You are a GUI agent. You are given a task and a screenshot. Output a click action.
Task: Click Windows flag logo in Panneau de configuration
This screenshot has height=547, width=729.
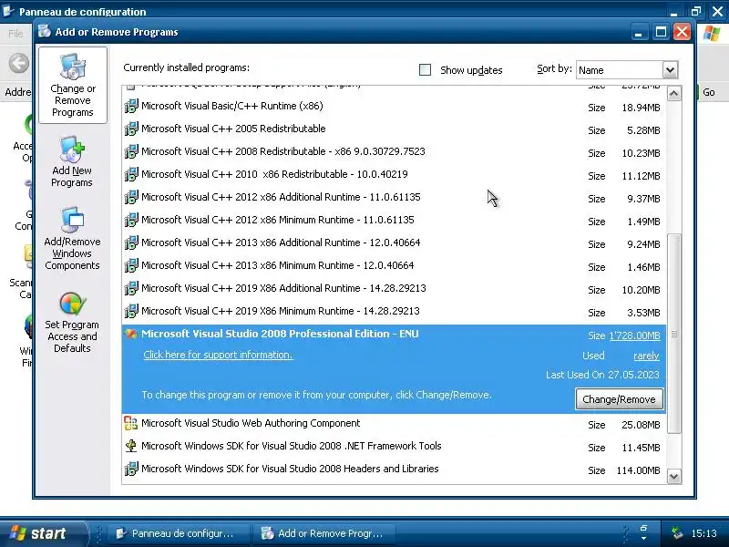click(712, 33)
